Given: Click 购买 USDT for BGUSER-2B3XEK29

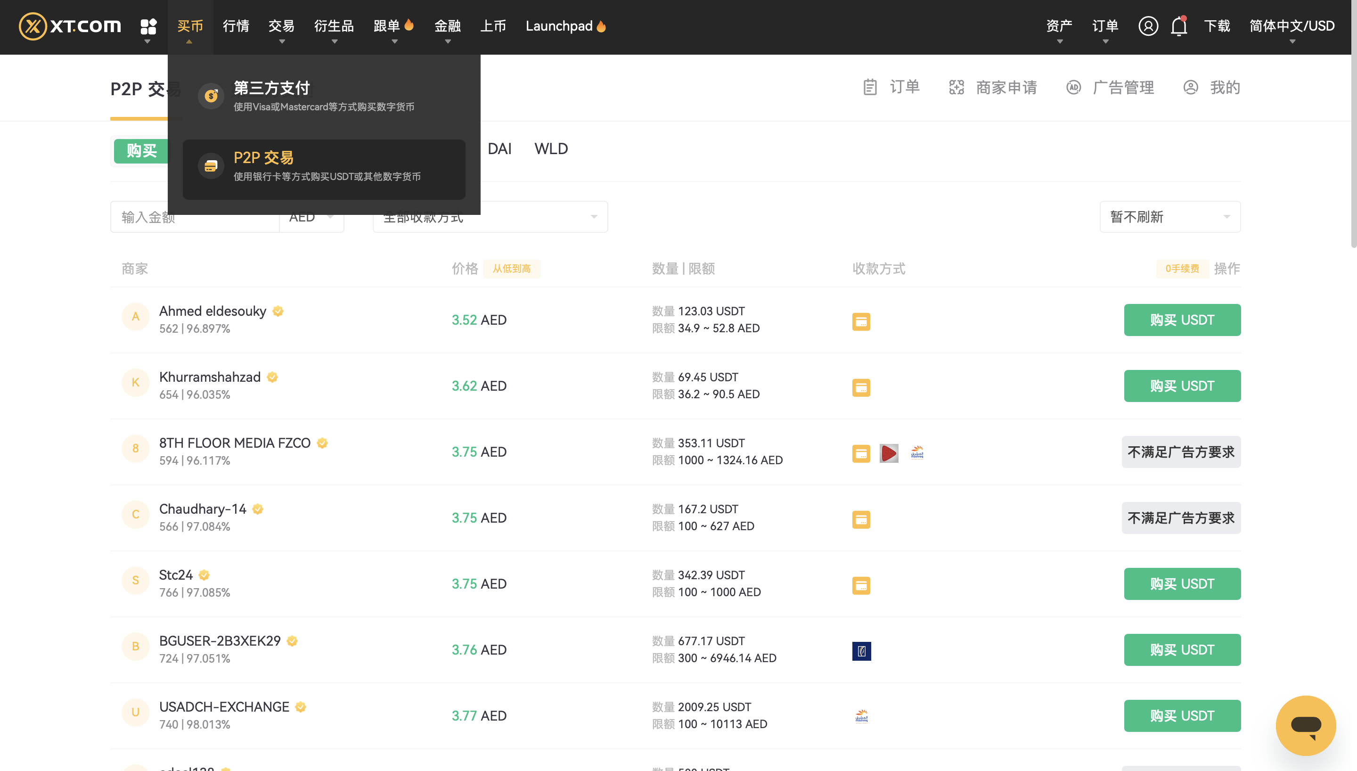Looking at the screenshot, I should click(x=1182, y=650).
